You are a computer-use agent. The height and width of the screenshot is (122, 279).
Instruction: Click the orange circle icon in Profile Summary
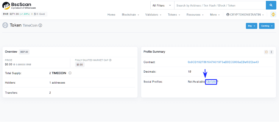[x=266, y=52]
